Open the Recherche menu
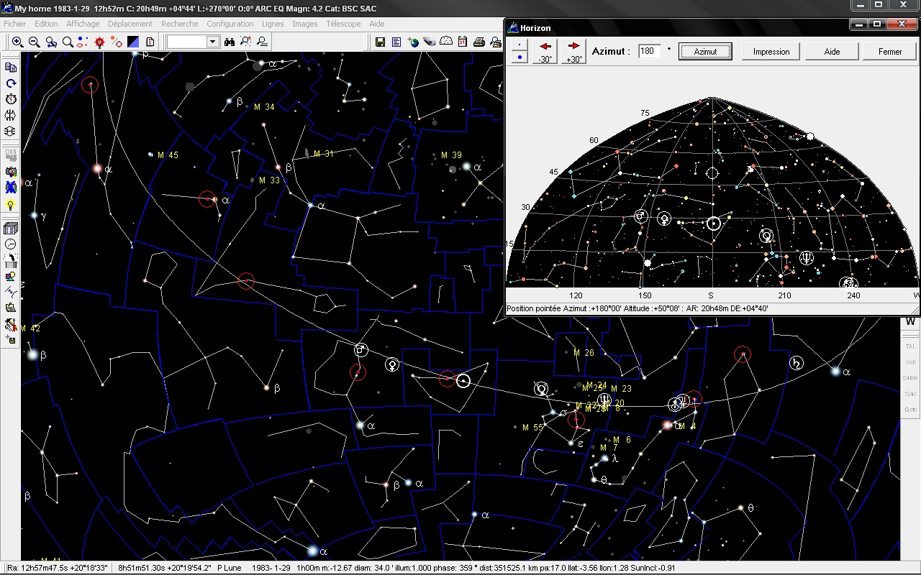 179,24
